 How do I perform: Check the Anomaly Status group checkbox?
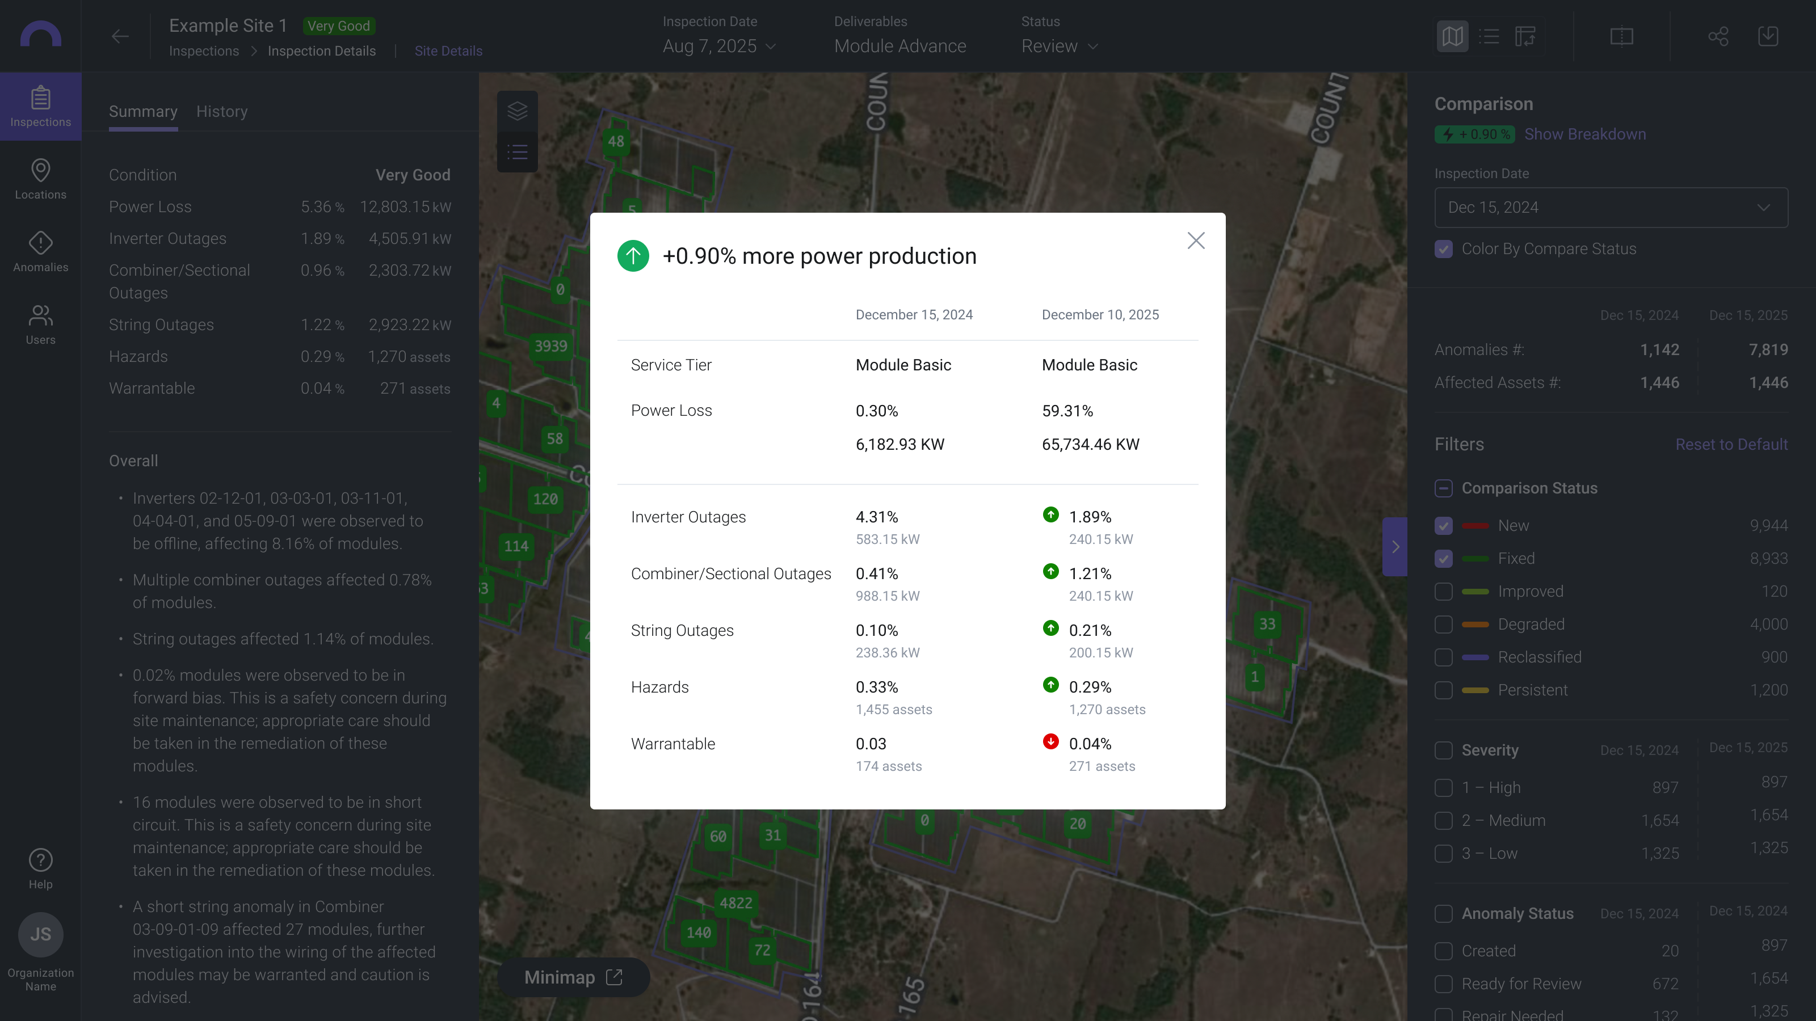1443,914
